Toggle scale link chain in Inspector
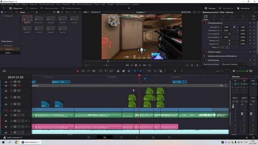 (234, 27)
